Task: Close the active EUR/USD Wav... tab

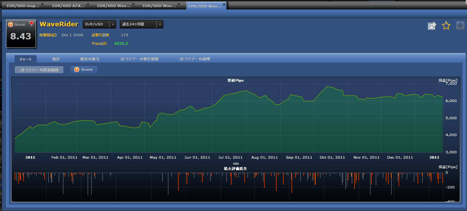Action: pos(224,5)
